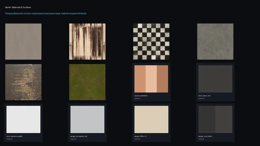Viewport: 260px width, 146px height.
Task: Select the rust-streaked beige wall texture
Action: 87,42
